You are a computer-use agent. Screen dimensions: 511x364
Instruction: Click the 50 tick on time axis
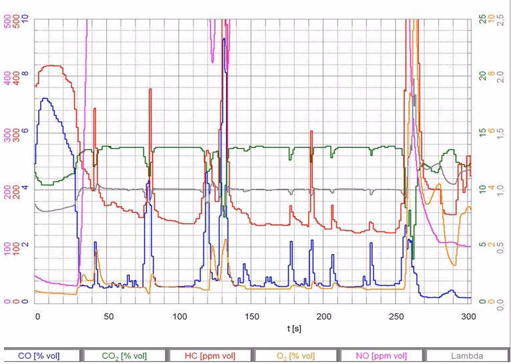pos(109,315)
